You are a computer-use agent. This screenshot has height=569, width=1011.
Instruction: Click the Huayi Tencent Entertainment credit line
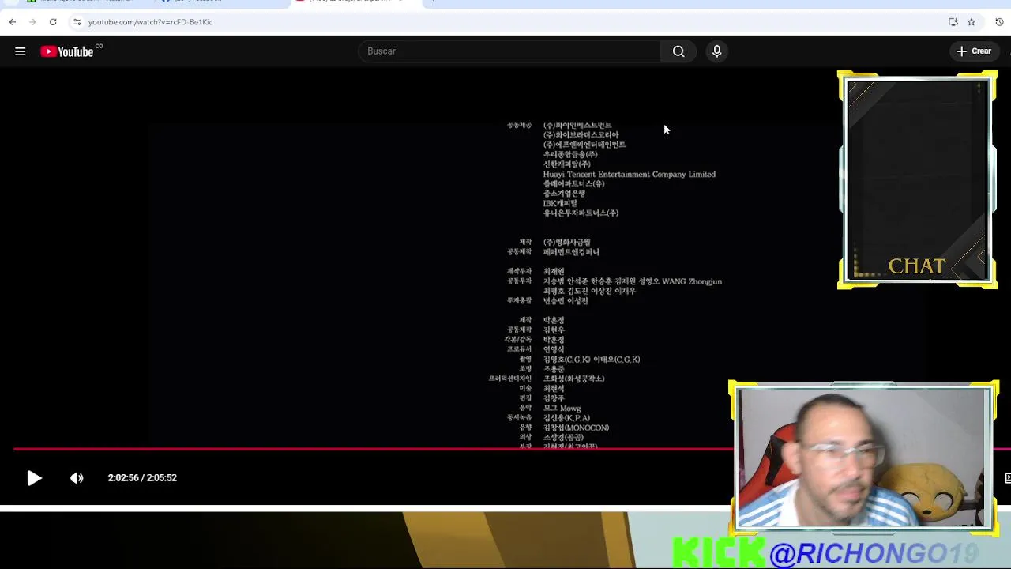(629, 175)
